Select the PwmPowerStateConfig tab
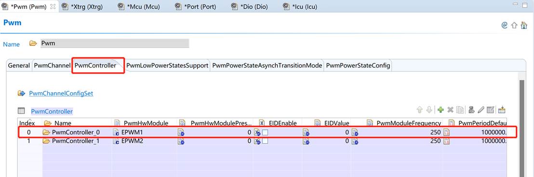Image resolution: width=534 pixels, height=177 pixels. tap(358, 66)
